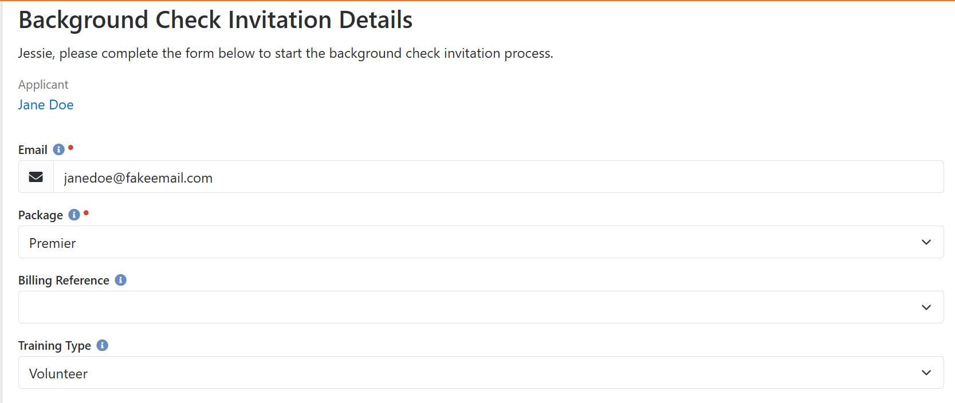The height and width of the screenshot is (403, 955).
Task: Click the red required dot next to Email
Action: coord(71,148)
